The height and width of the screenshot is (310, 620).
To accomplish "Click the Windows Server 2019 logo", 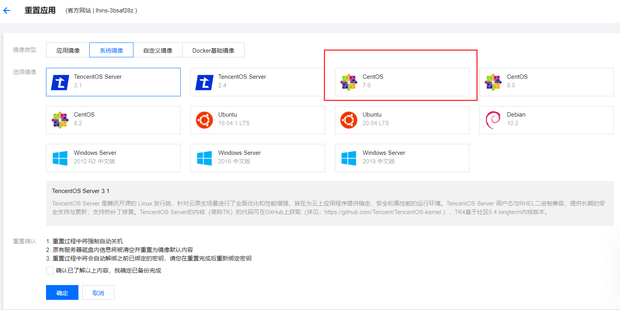I will (349, 158).
